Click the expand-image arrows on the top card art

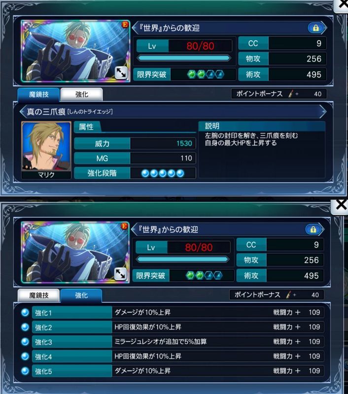pyautogui.click(x=121, y=73)
